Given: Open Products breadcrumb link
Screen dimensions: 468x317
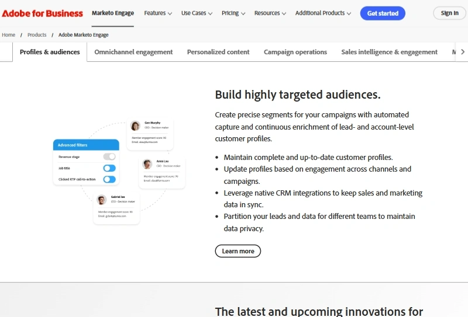Looking at the screenshot, I should coord(37,35).
